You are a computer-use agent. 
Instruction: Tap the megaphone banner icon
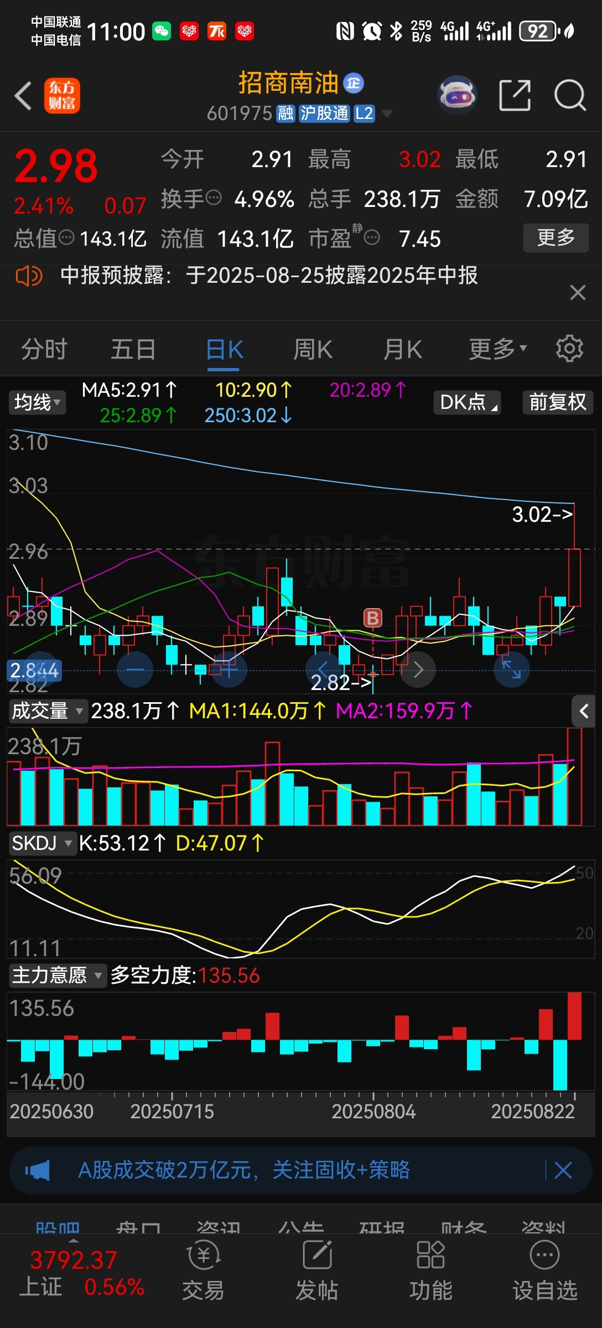tap(37, 1171)
